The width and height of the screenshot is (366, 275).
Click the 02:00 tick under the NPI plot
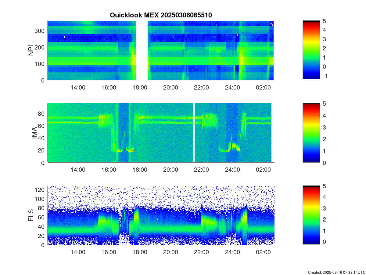[263, 87]
